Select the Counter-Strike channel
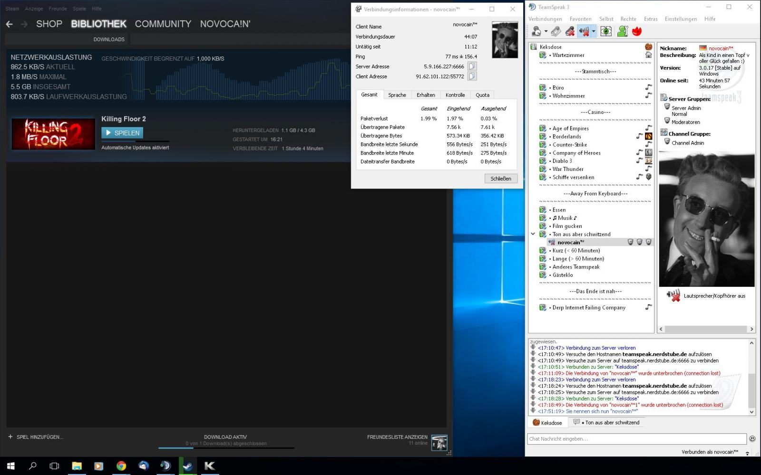 point(569,144)
